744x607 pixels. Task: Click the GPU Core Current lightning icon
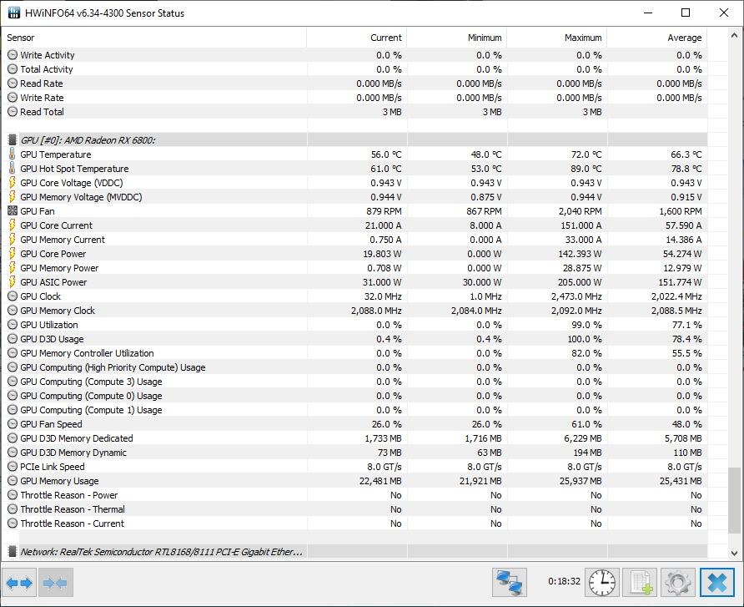coord(13,225)
